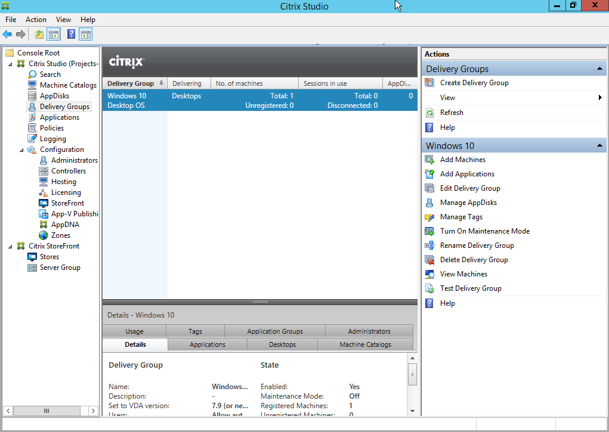Select the Stores node under Citrix StoreFront
The image size is (609, 432).
[x=50, y=257]
